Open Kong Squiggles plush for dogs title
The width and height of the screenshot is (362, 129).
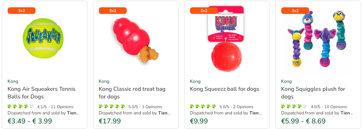[x=313, y=93]
